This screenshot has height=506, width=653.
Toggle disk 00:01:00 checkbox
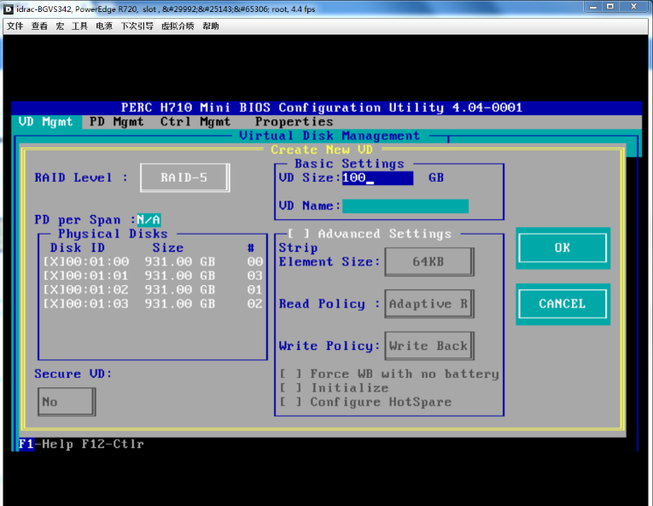54,262
